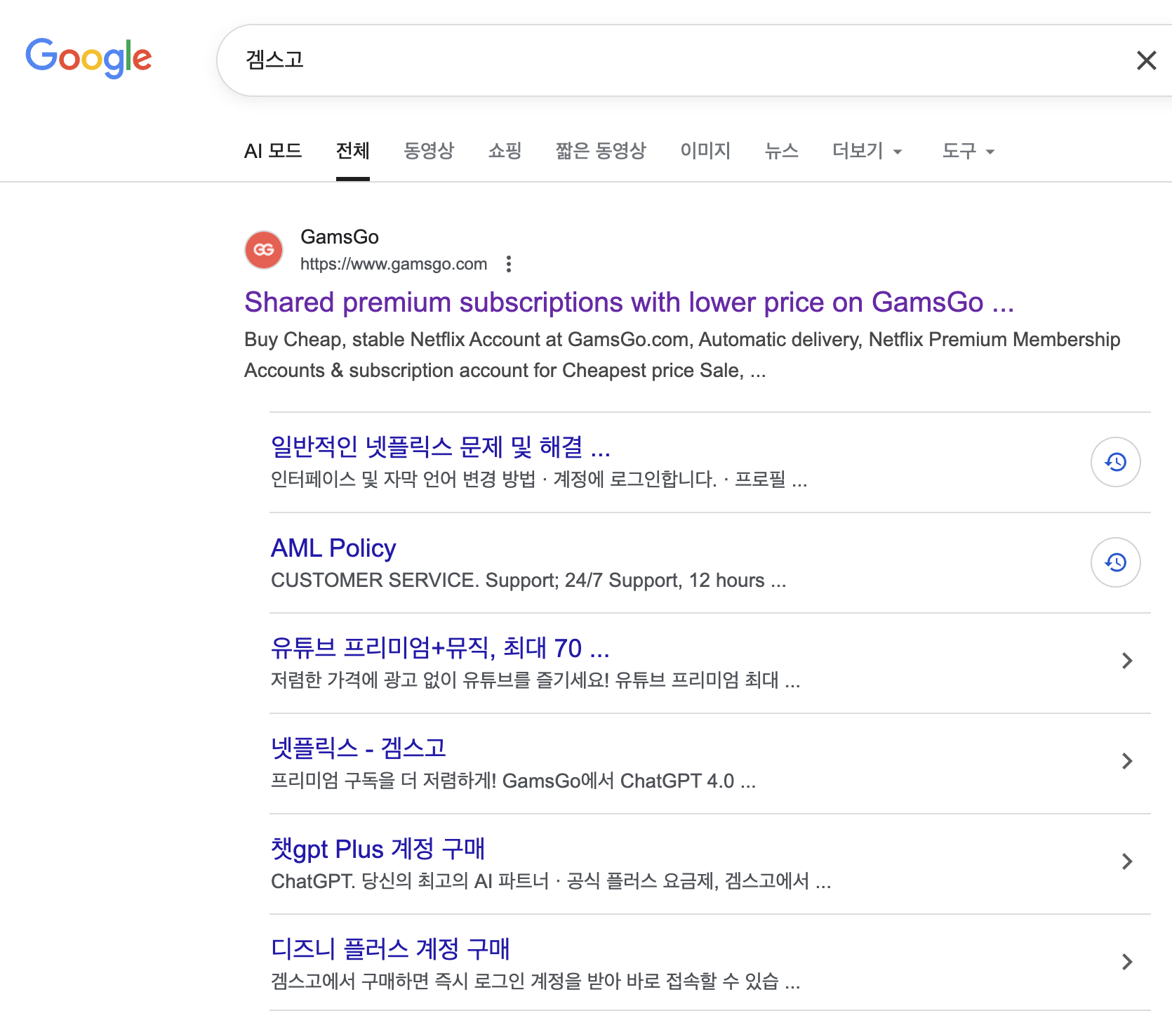
Task: Open 'Shared premium subscriptions with lower price' result
Action: coord(630,303)
